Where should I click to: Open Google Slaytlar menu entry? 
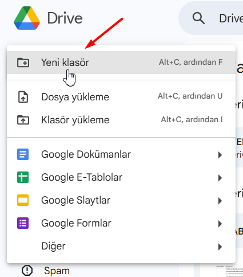(121, 200)
